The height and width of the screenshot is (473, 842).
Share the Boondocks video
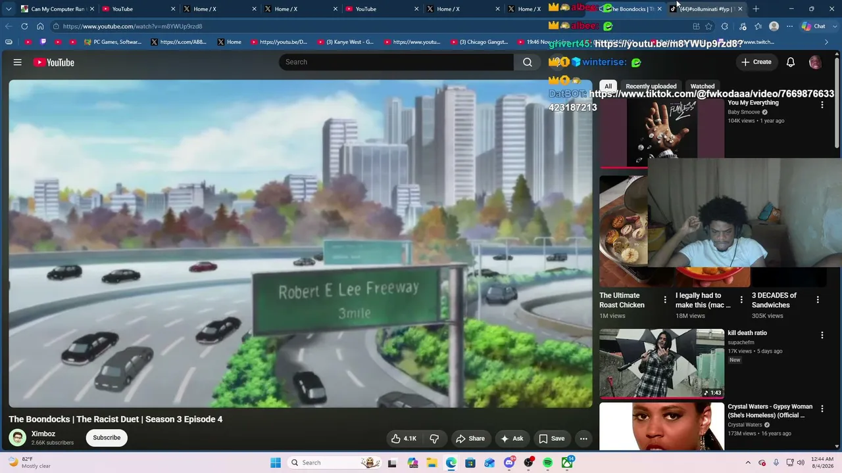pyautogui.click(x=470, y=438)
